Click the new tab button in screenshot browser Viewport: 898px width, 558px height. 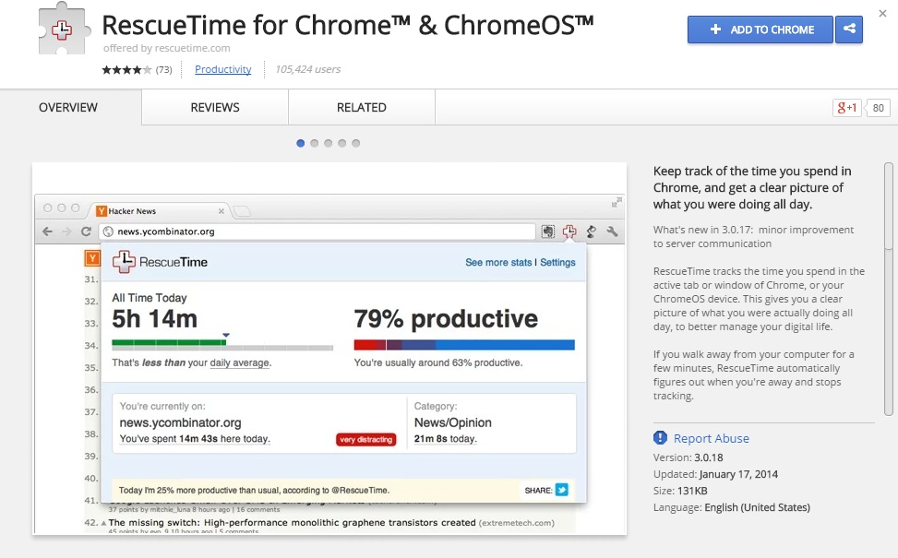tap(242, 212)
